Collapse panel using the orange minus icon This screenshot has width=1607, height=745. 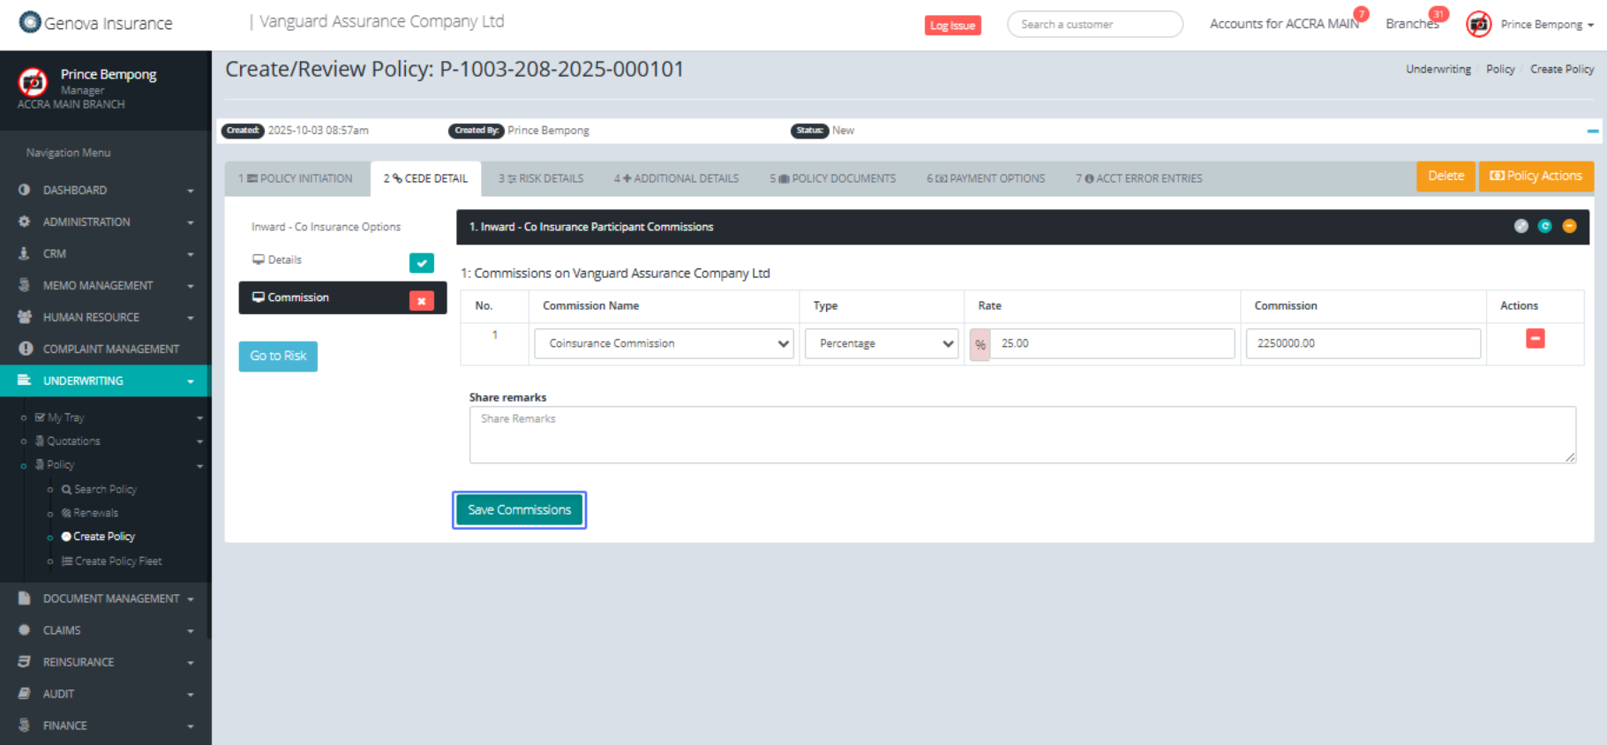pos(1569,226)
